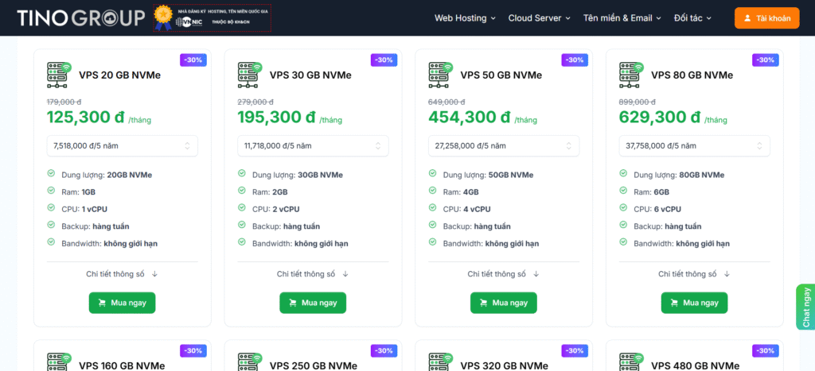This screenshot has height=371, width=815.
Task: Click the -30% badge on VPS 20 GB card
Action: (193, 60)
